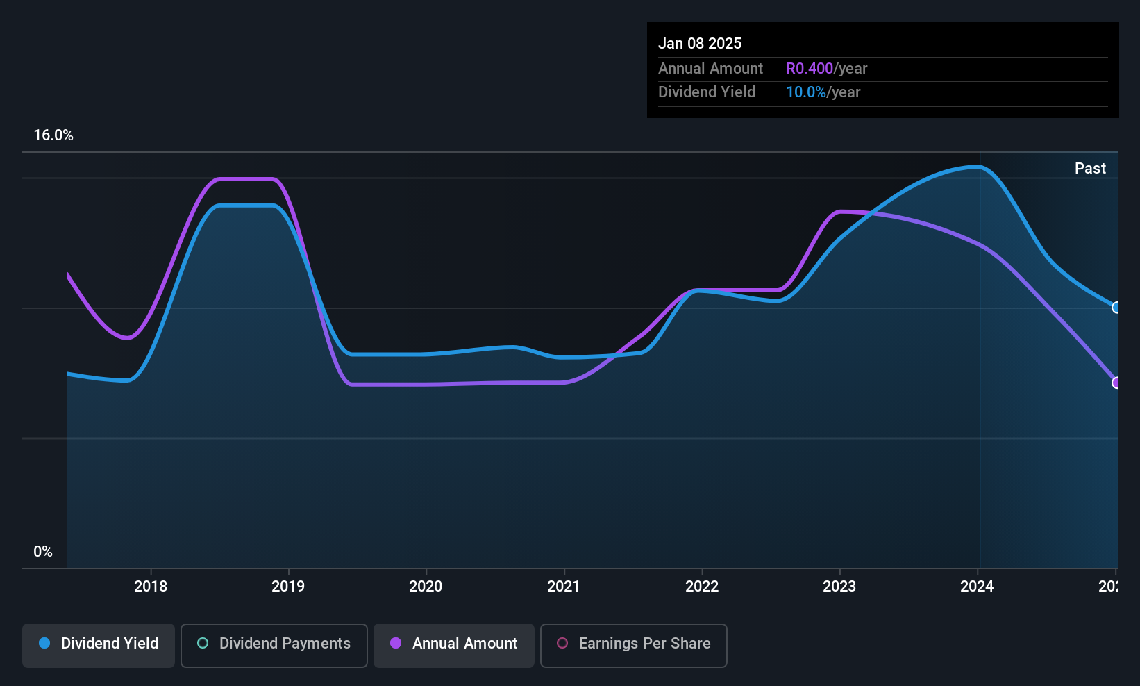
Task: Click the Annual Amount end-point marker
Action: 1116,383
